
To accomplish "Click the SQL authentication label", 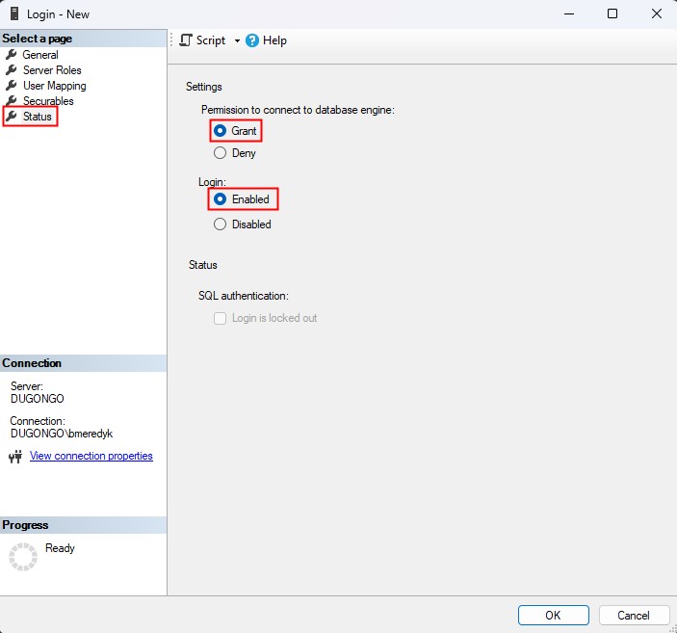I will (244, 296).
